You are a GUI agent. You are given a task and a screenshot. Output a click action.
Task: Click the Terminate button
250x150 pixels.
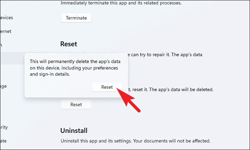tap(76, 18)
